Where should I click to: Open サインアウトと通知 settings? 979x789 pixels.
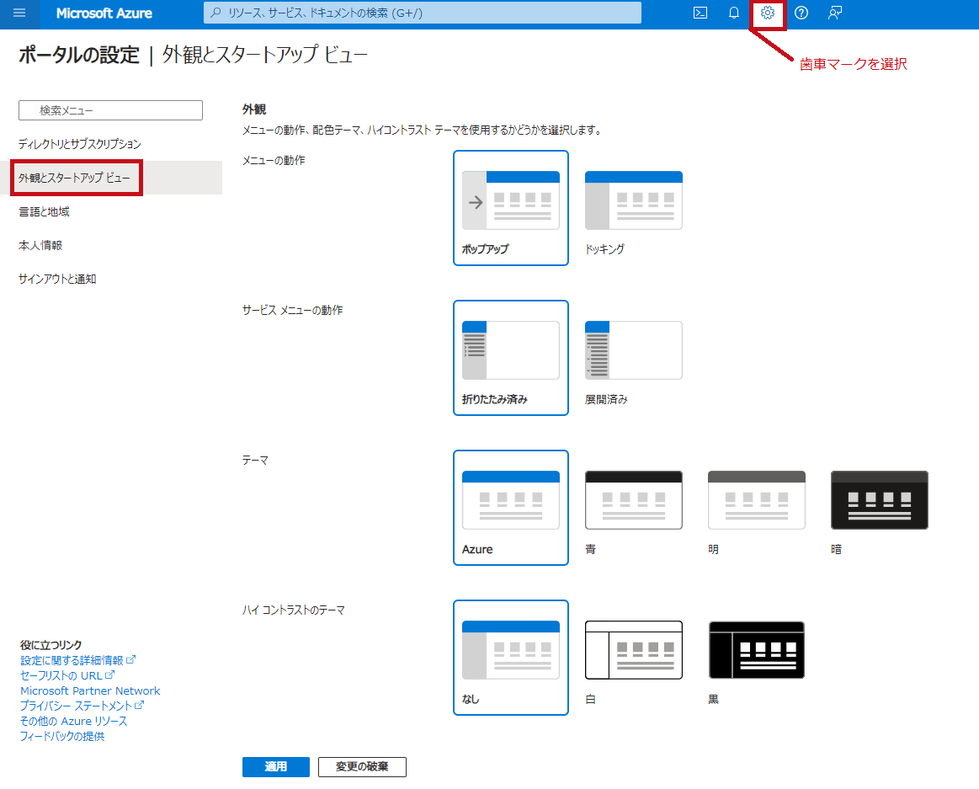[x=57, y=280]
